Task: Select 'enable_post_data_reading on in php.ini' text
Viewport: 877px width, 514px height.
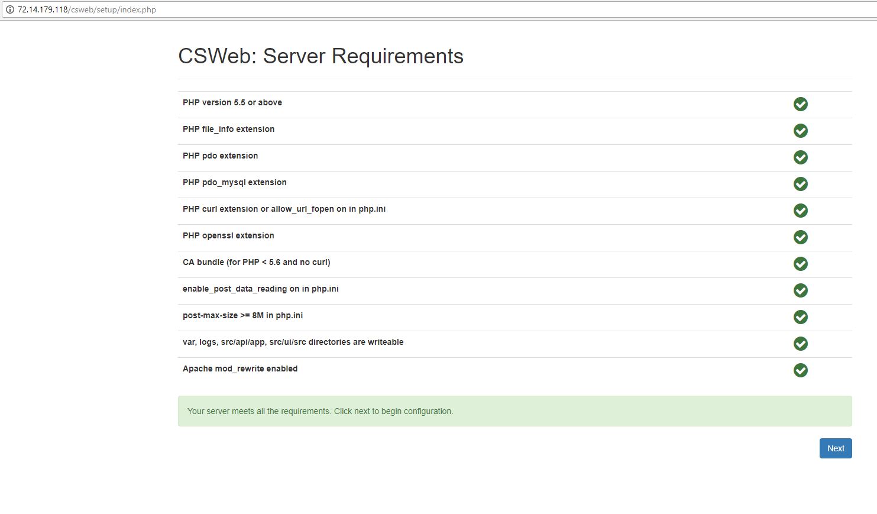Action: point(260,289)
